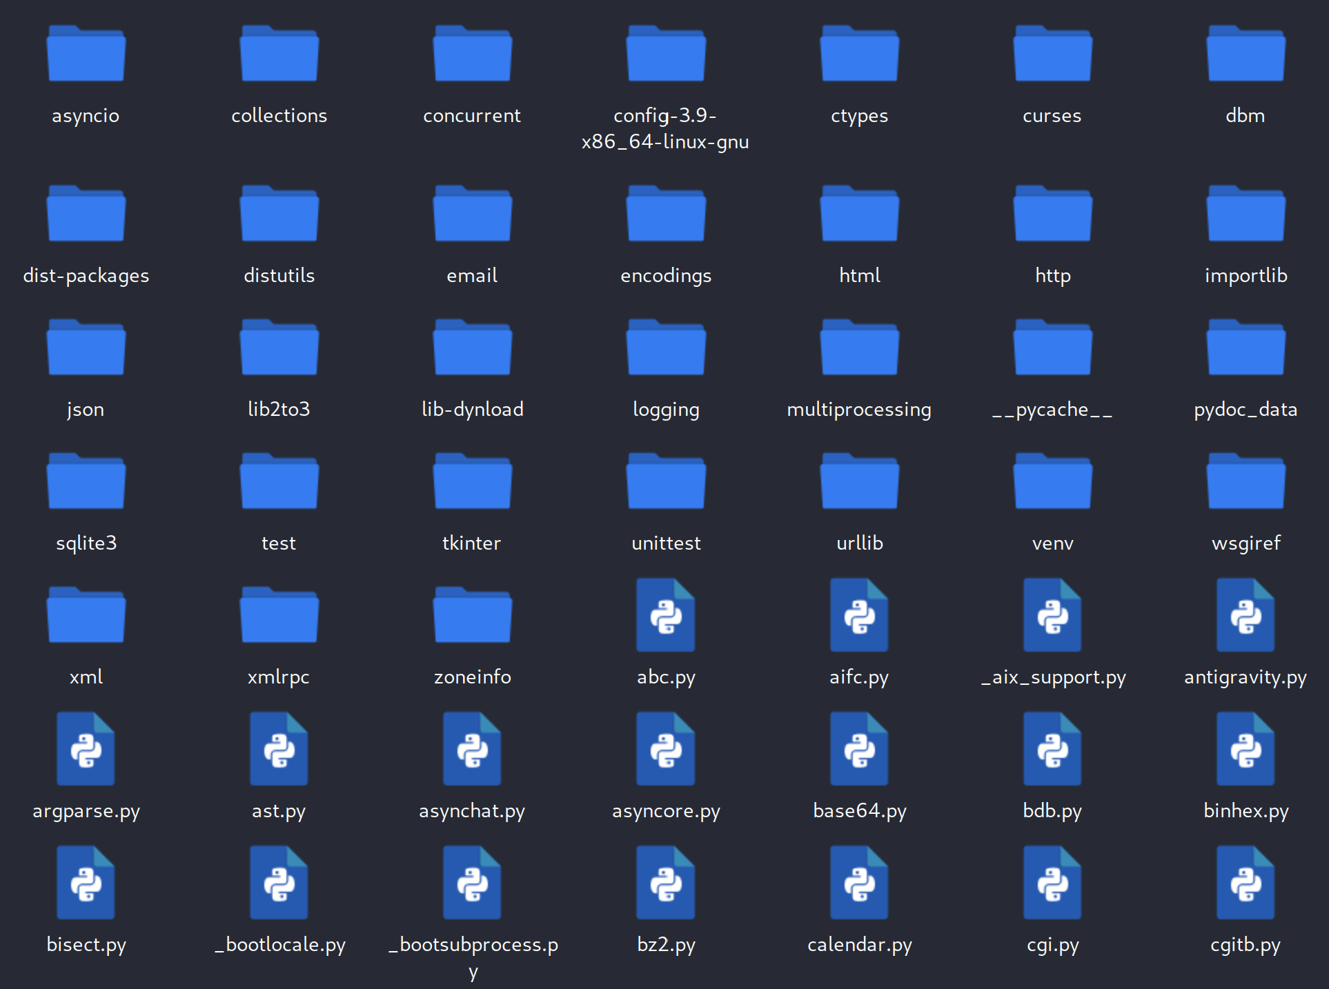This screenshot has height=989, width=1329.
Task: Click the bisect.py file label
Action: point(86,944)
